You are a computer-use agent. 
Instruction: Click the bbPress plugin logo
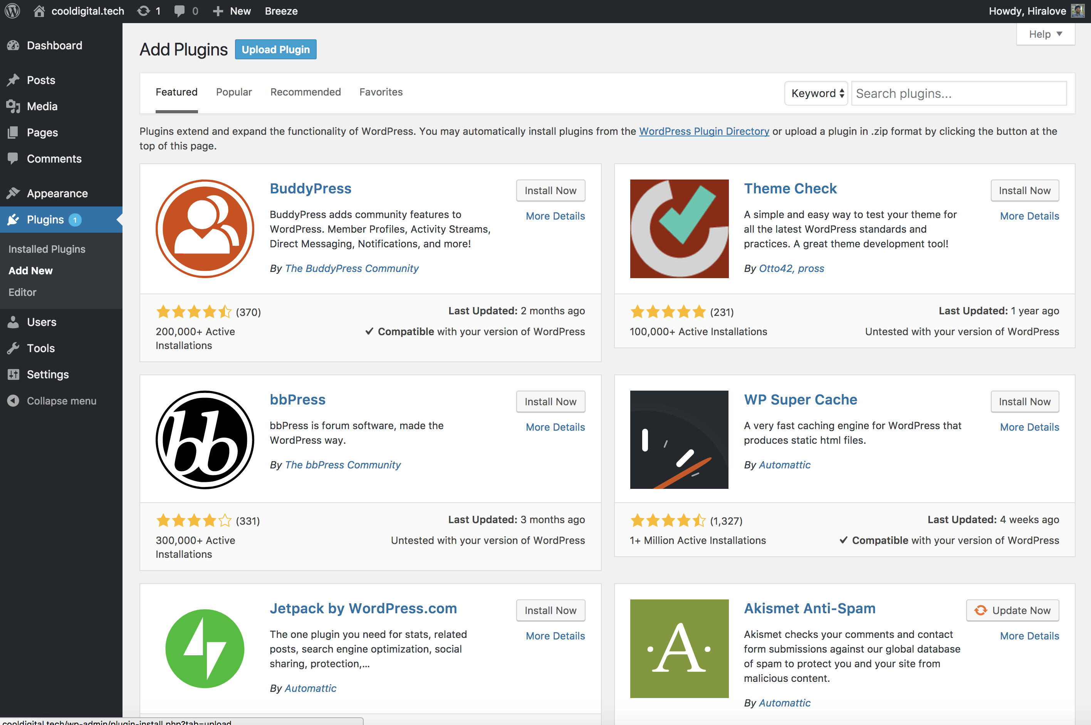[205, 440]
